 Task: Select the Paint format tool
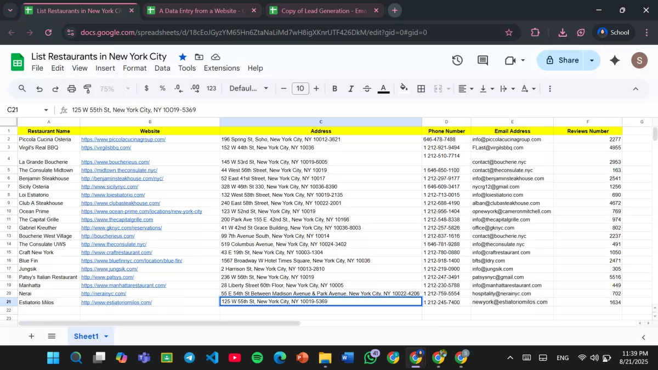click(x=87, y=88)
